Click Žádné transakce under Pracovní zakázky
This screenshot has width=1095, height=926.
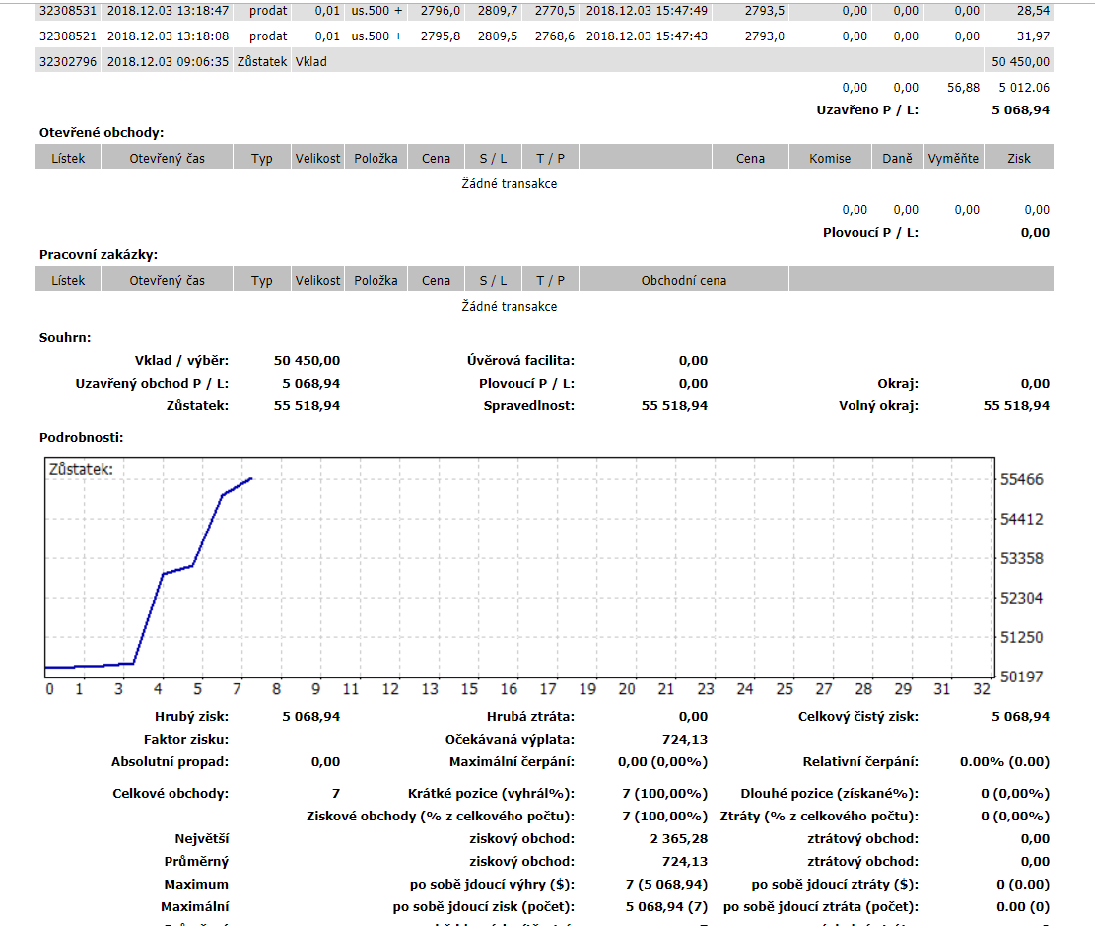click(x=510, y=306)
